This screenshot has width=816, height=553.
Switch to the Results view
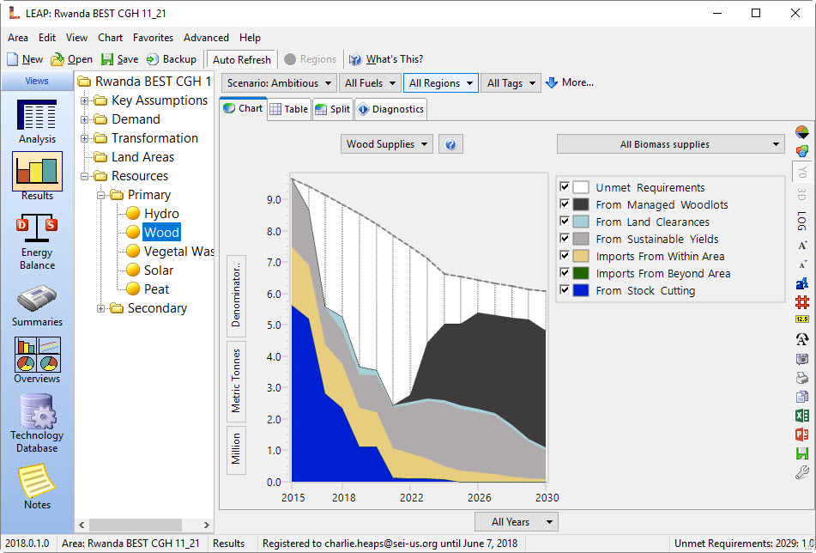point(37,177)
